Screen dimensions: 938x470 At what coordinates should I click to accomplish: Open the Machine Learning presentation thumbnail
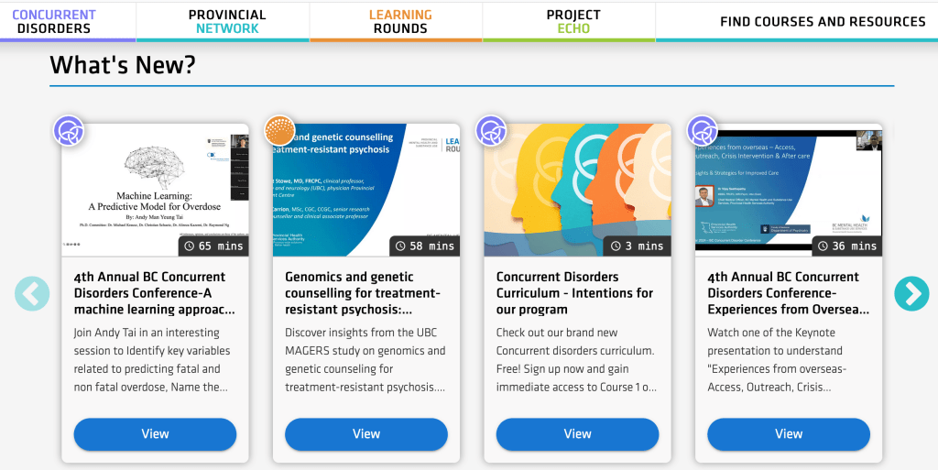pos(155,191)
